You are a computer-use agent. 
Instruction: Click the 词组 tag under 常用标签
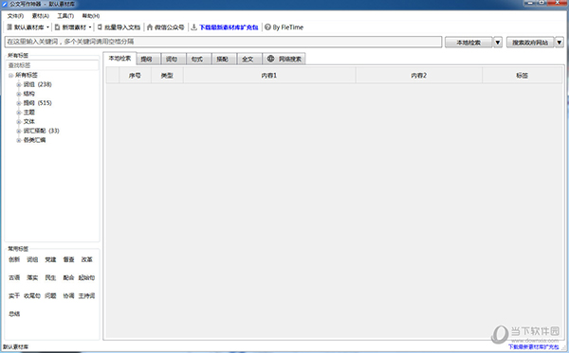click(32, 259)
